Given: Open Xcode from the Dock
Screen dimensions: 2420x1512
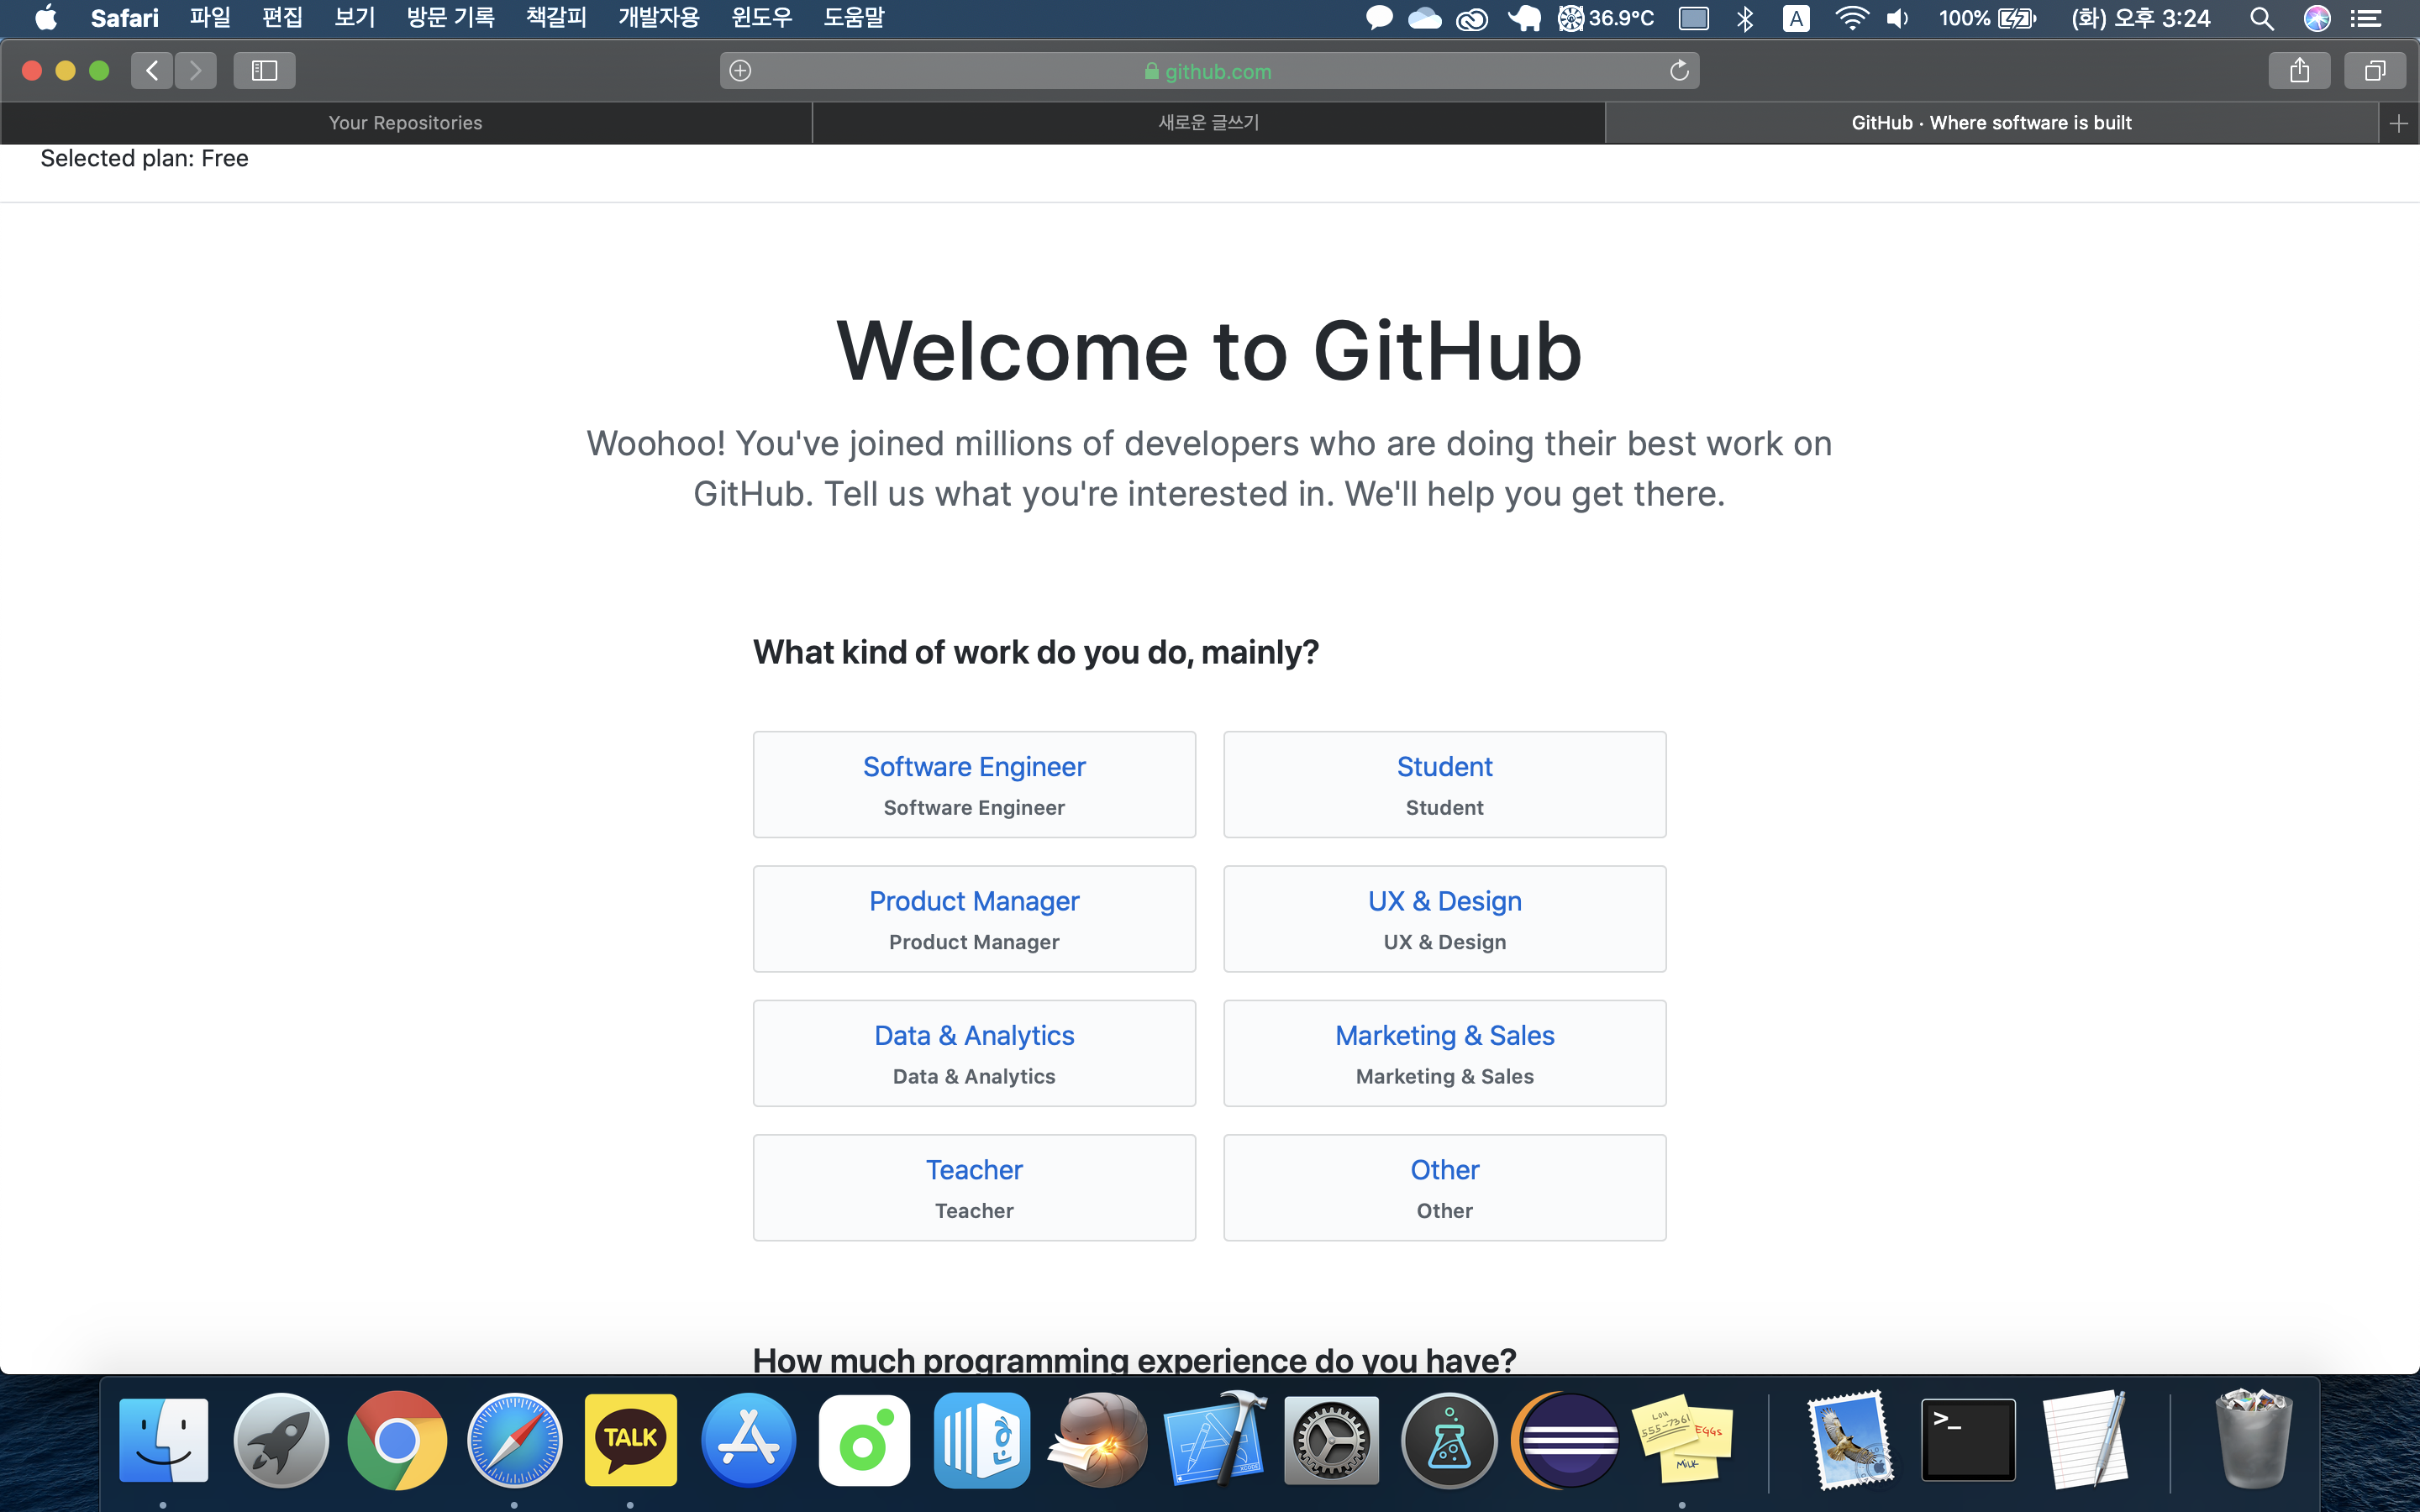Looking at the screenshot, I should pyautogui.click(x=1214, y=1440).
